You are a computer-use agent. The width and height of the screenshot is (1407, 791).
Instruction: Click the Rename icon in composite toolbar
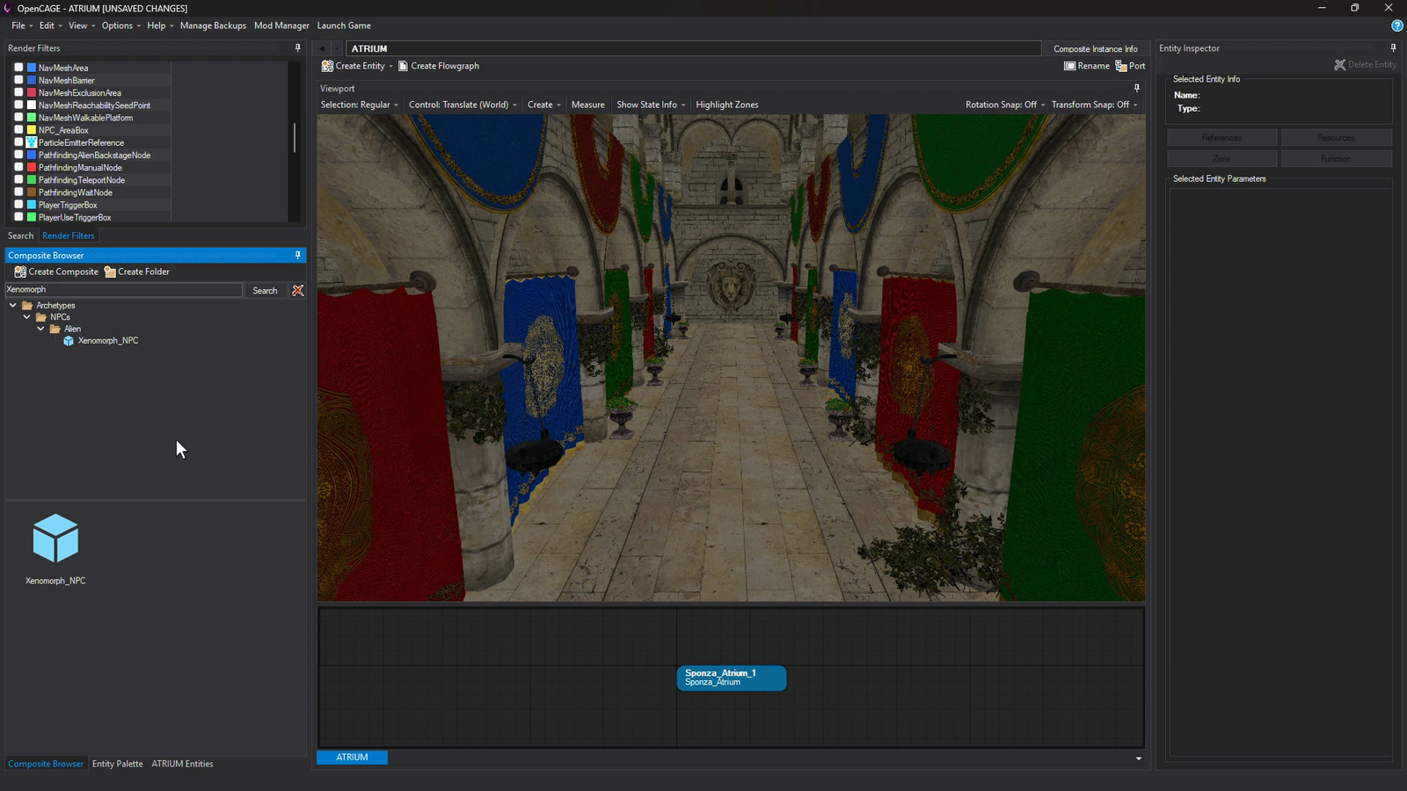[1069, 66]
